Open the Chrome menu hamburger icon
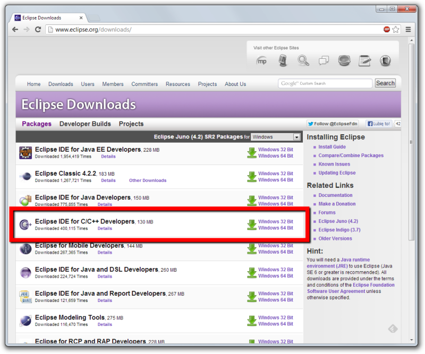The width and height of the screenshot is (425, 354). (408, 29)
